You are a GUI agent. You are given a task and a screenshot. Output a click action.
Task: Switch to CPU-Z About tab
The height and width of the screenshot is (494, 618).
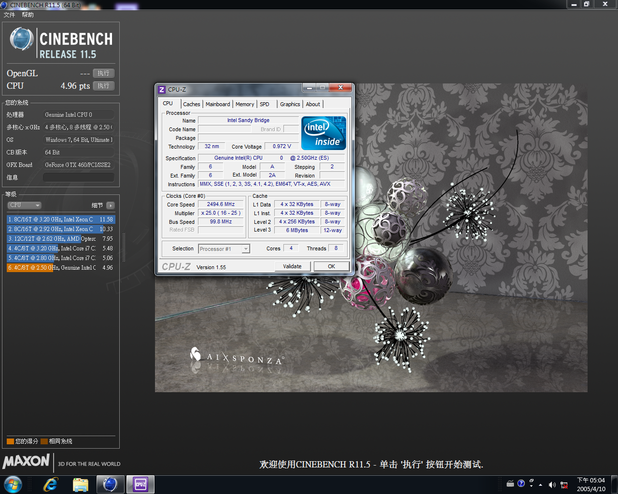(x=313, y=104)
